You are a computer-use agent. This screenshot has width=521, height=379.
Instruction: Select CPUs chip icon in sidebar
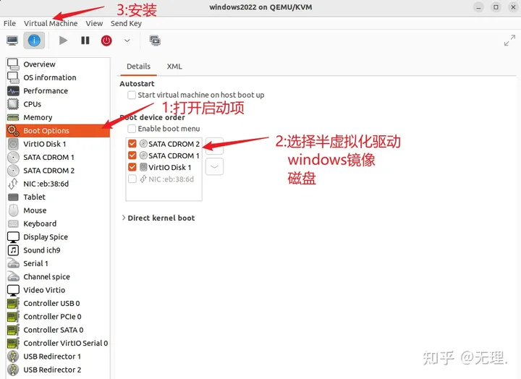(x=13, y=104)
